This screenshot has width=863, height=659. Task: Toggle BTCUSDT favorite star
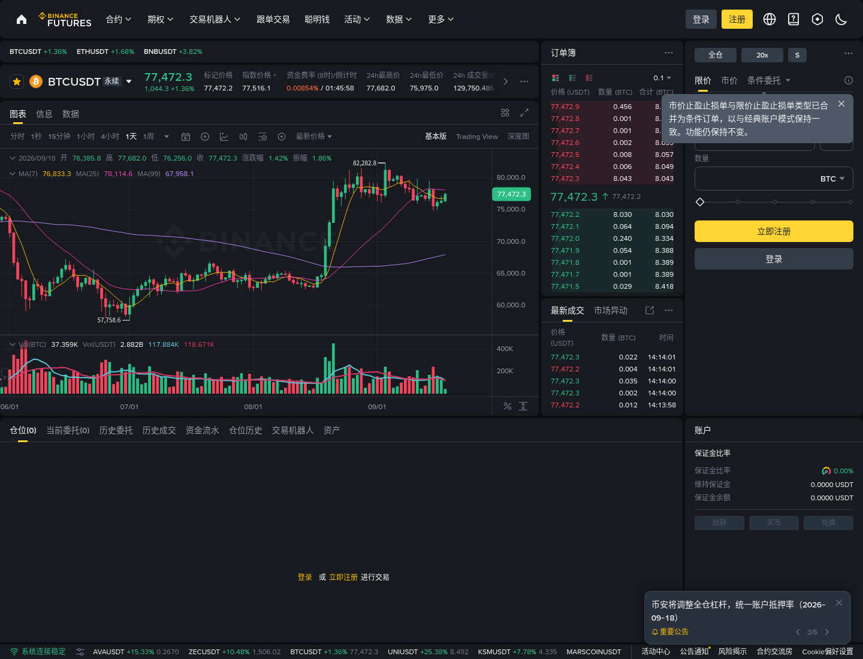coord(17,81)
